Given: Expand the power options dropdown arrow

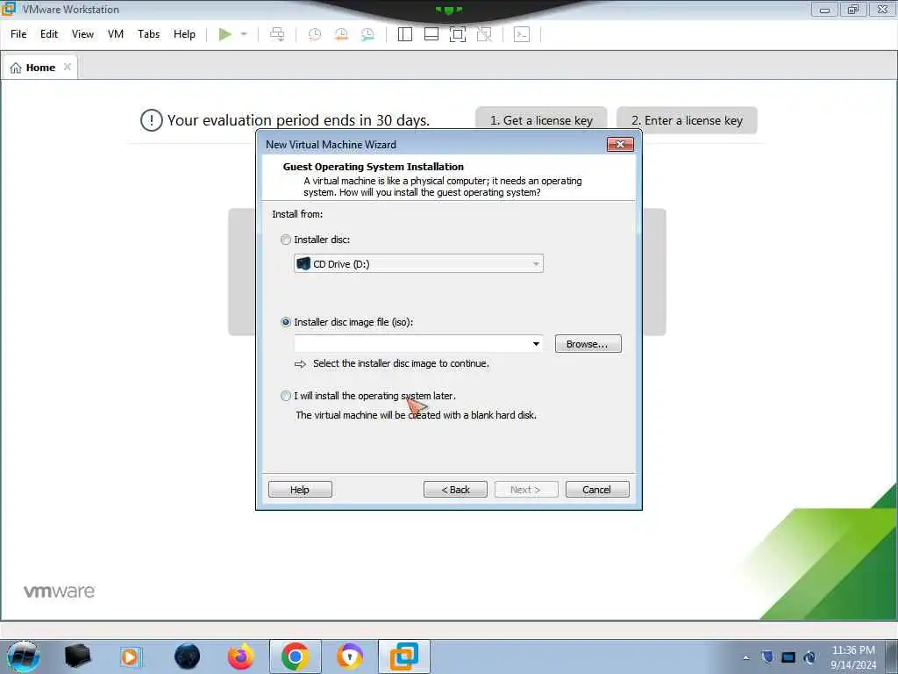Looking at the screenshot, I should pos(244,34).
